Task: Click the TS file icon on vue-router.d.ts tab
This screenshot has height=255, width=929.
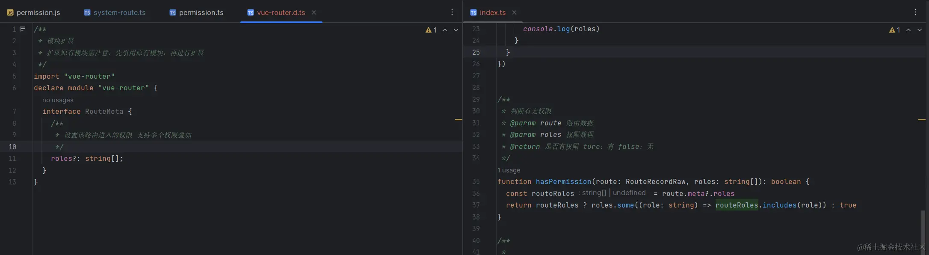Action: [251, 13]
